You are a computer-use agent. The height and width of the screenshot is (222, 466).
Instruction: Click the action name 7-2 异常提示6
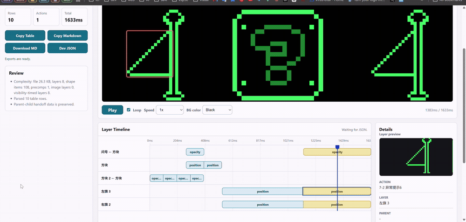(x=390, y=187)
